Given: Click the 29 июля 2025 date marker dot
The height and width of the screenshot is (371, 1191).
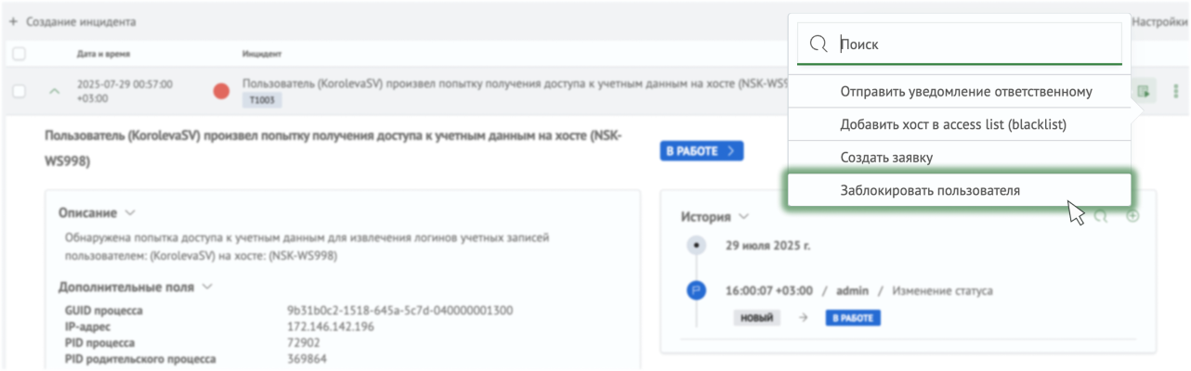Looking at the screenshot, I should (695, 246).
